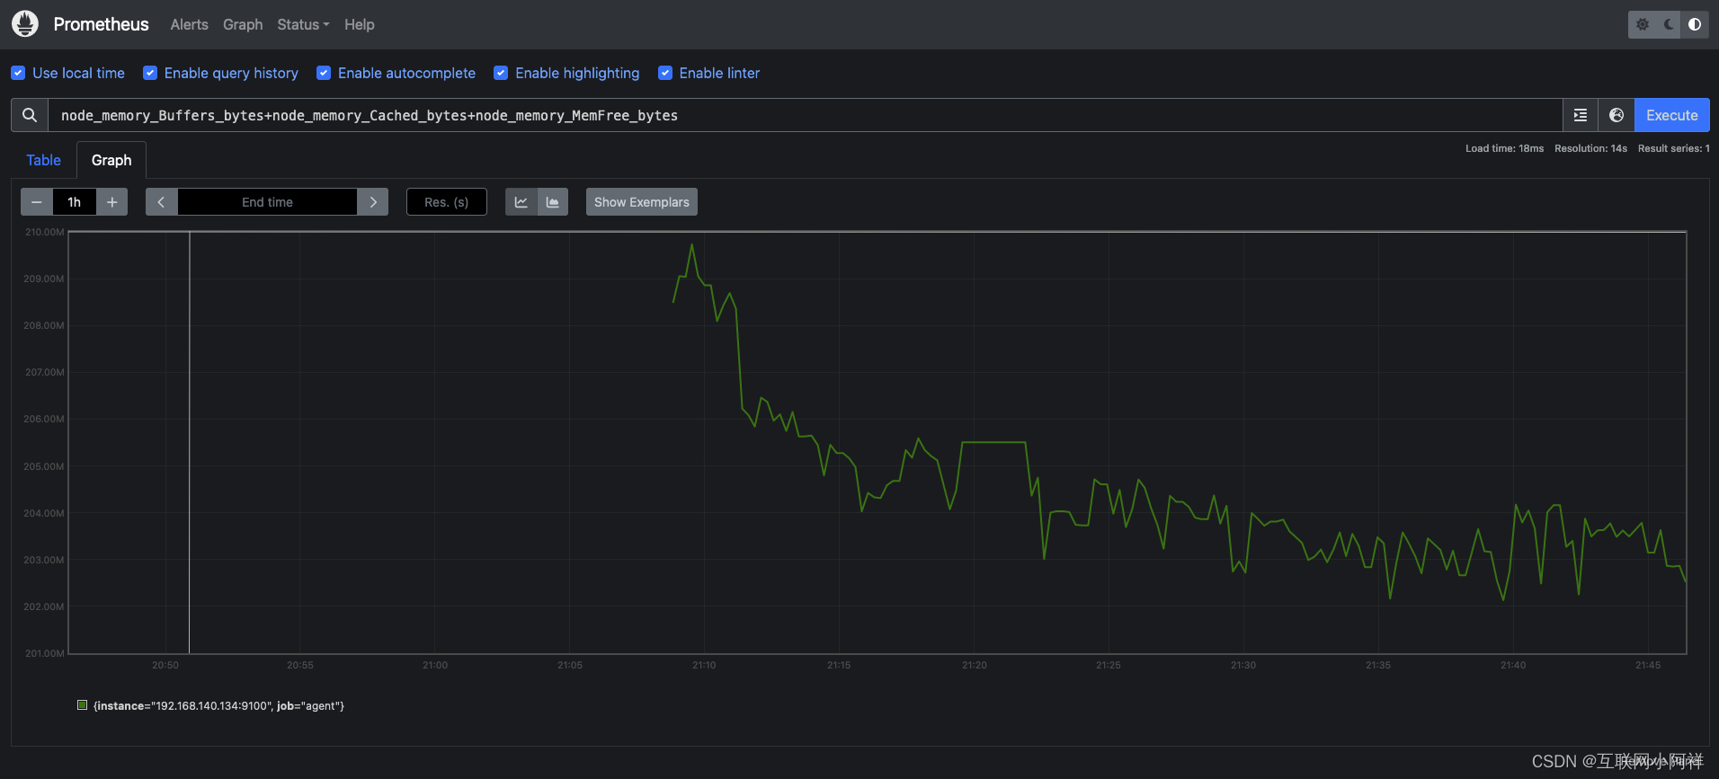Toggle Enable linter checkbox
Screen dimensions: 1719x779
point(665,73)
